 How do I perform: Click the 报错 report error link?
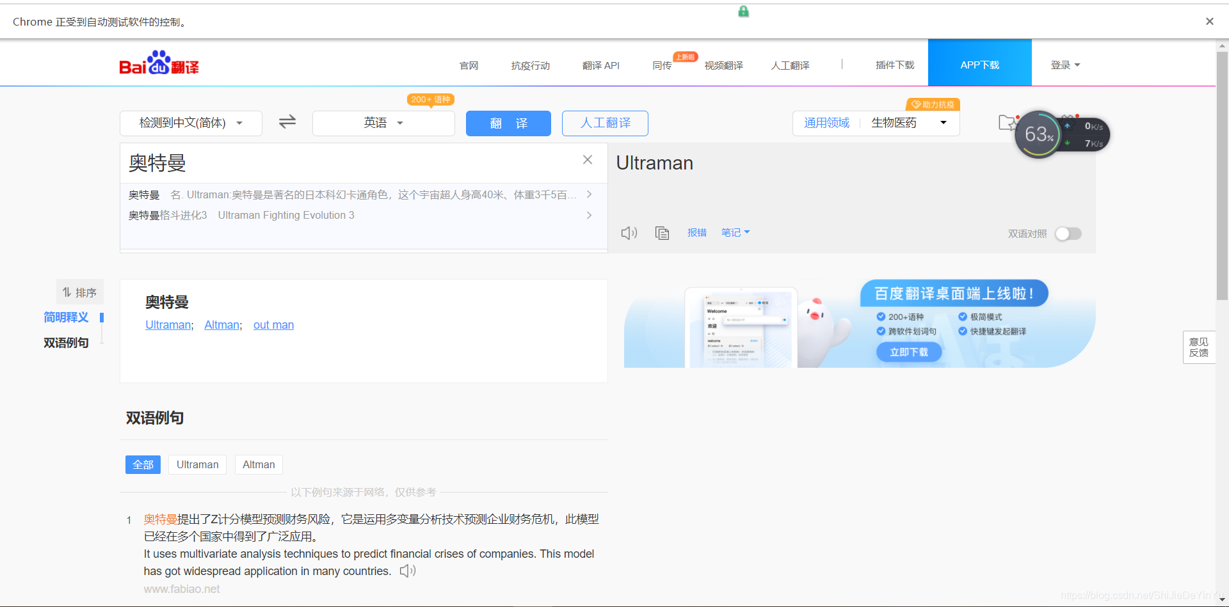point(697,233)
